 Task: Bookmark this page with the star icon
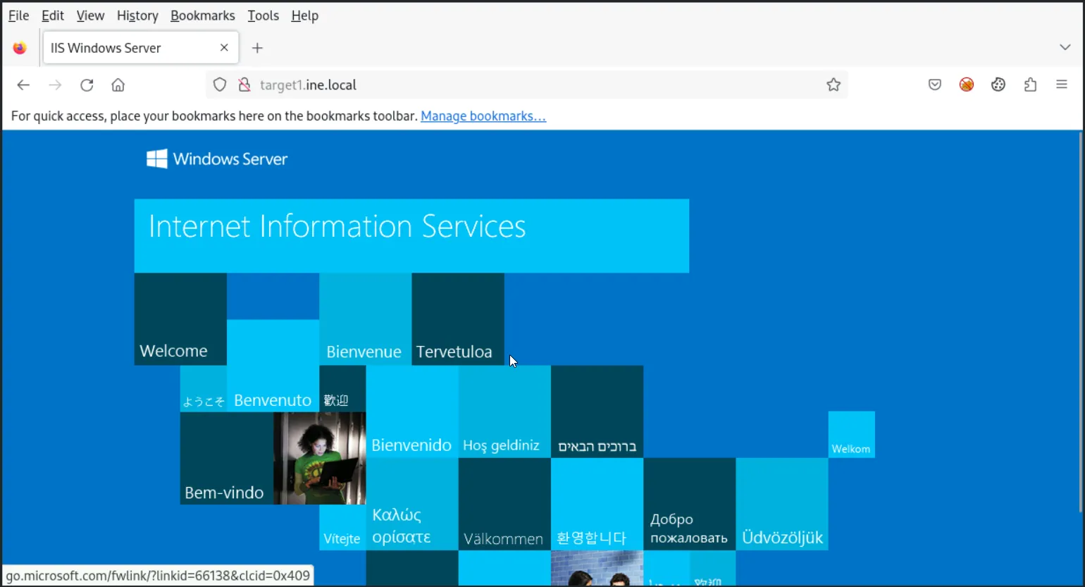tap(833, 85)
